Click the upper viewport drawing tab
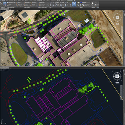Screen dimensions: 125x125 tap(5, 9)
